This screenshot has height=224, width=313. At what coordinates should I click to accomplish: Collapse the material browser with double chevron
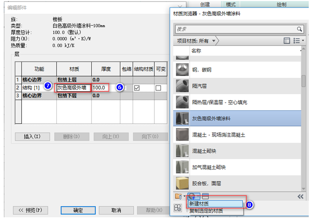300,196
